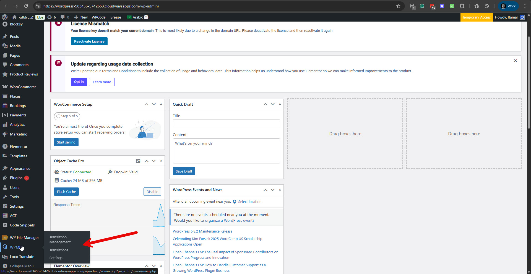The width and height of the screenshot is (531, 274).
Task: Toggle the WordPress Events and News panel
Action: 280,190
